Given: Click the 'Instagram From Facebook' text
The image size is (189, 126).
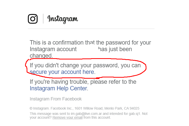Looking at the screenshot, I should point(56,99).
